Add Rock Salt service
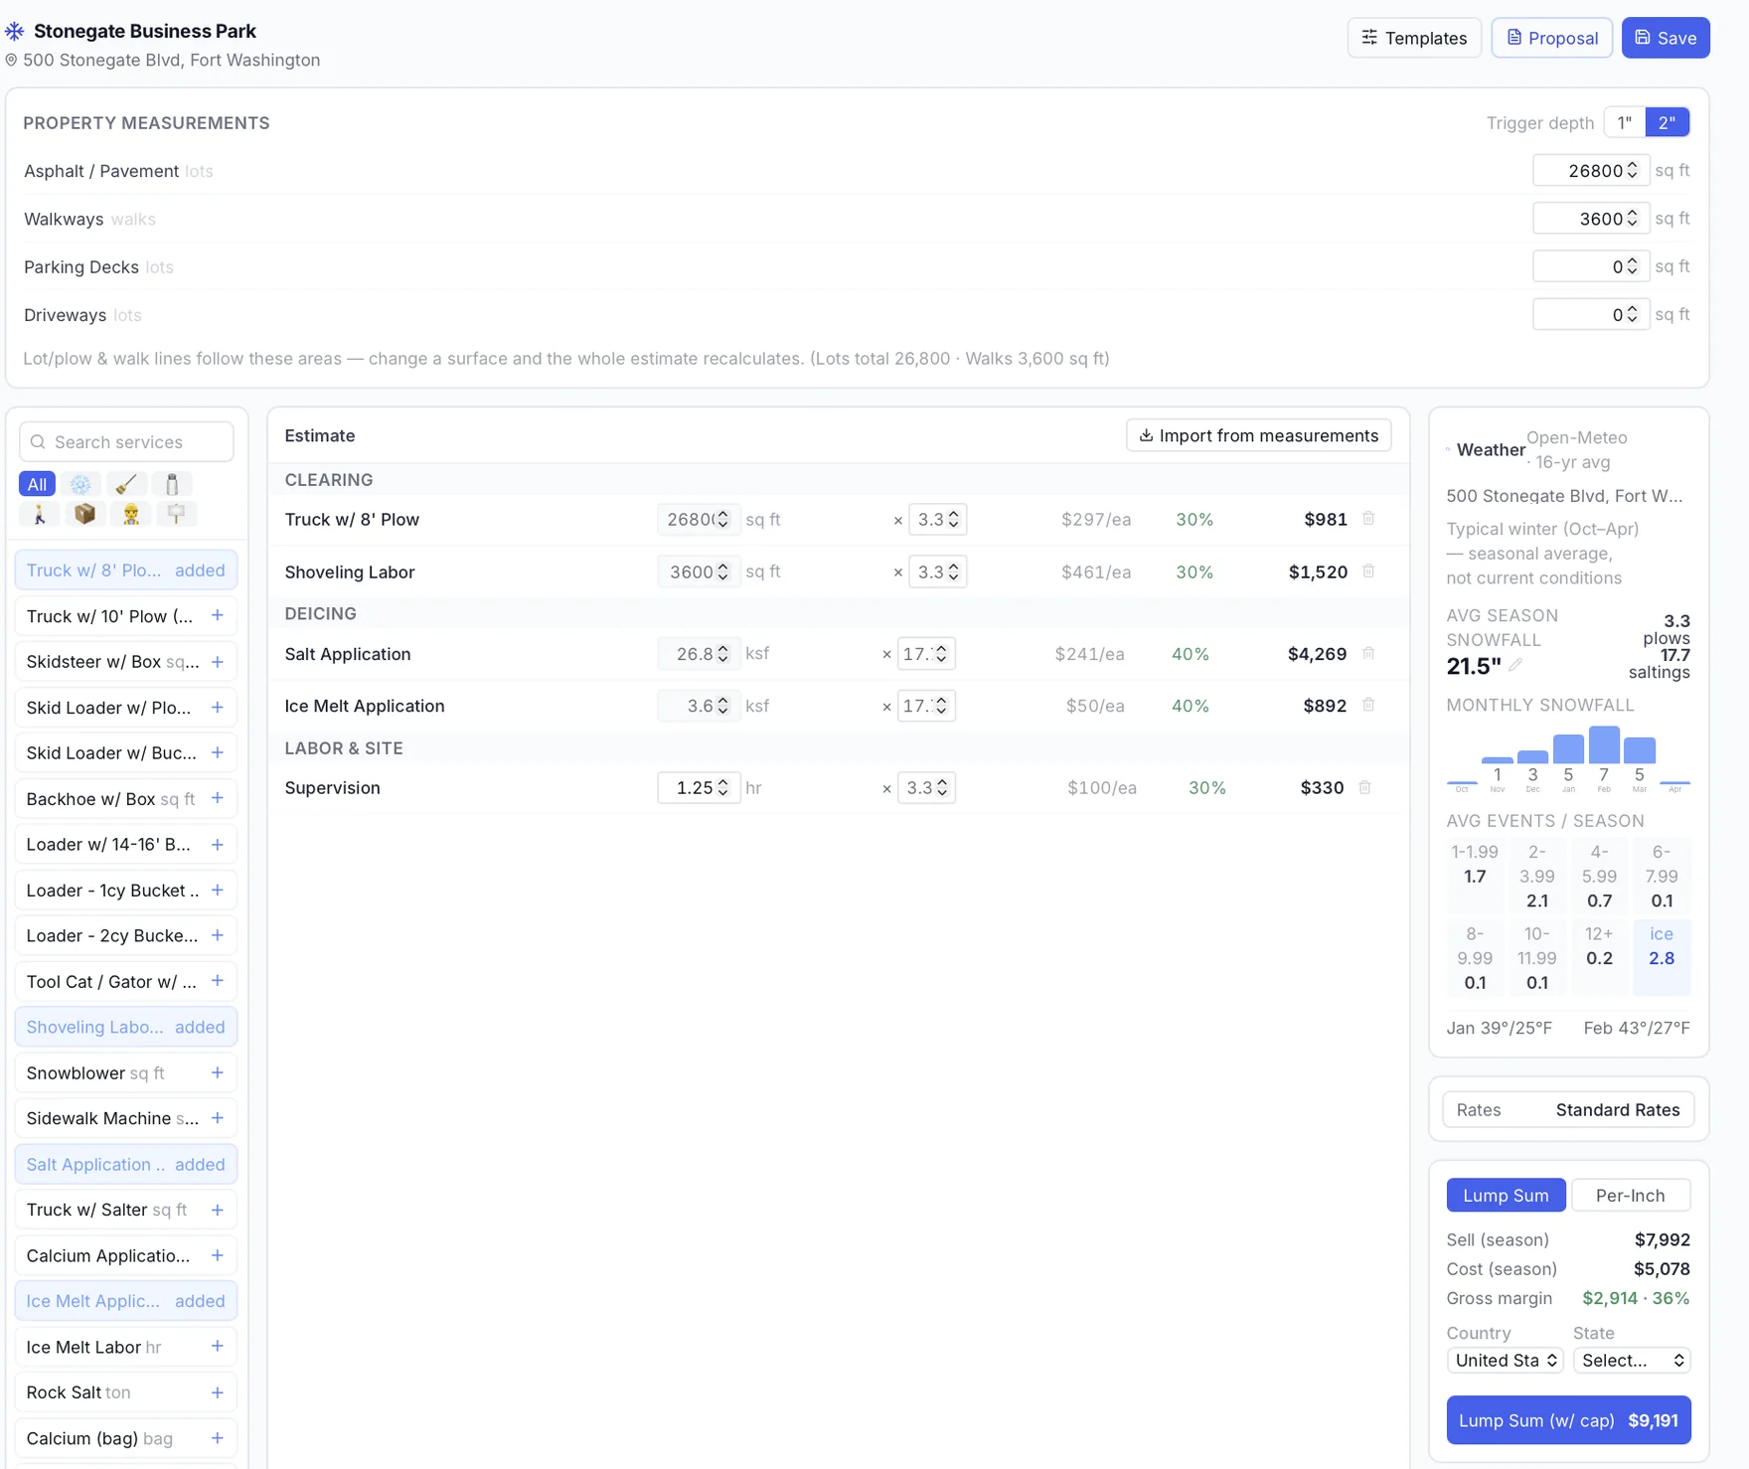The width and height of the screenshot is (1749, 1469). [x=217, y=1392]
